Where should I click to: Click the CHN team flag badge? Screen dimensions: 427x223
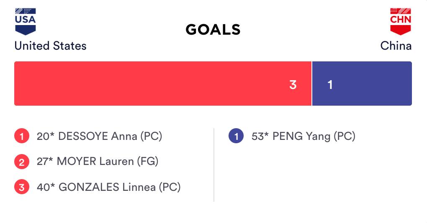pos(401,21)
